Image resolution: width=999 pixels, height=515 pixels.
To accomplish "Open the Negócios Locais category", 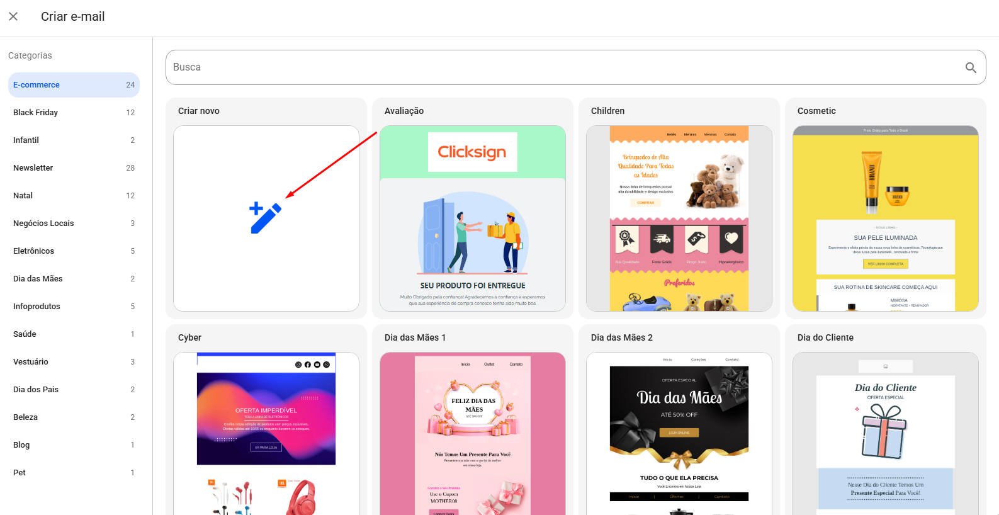I will pyautogui.click(x=74, y=224).
